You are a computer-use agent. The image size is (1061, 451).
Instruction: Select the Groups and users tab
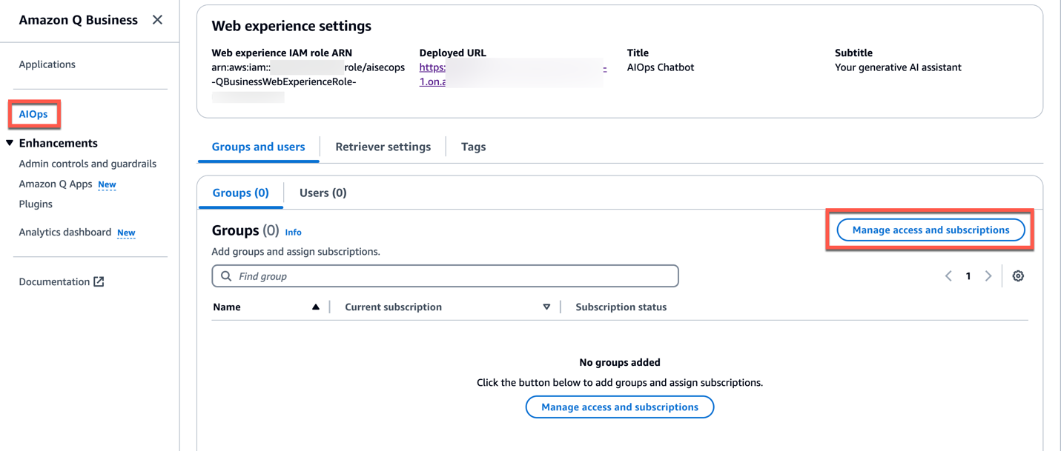click(x=258, y=147)
